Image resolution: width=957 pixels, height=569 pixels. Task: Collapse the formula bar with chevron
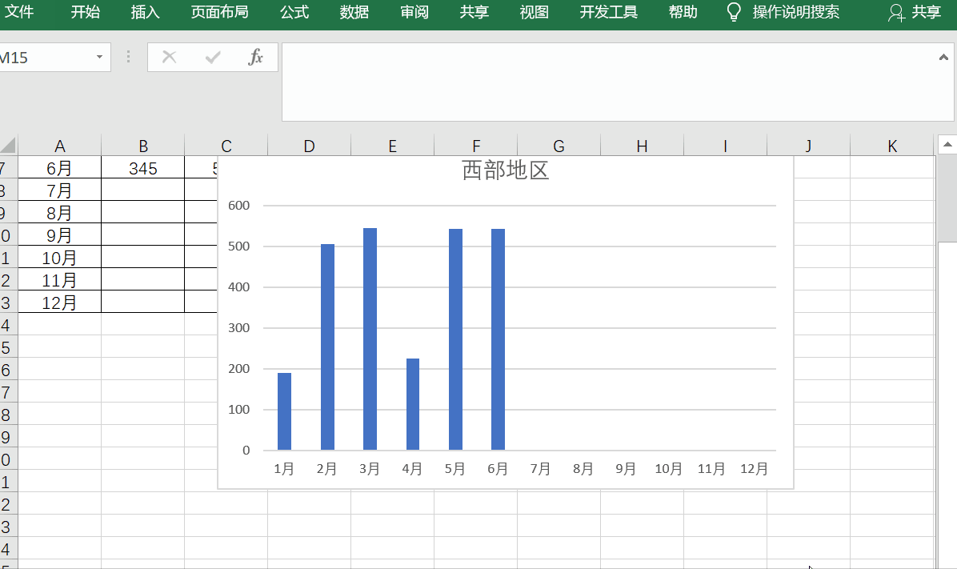point(943,57)
